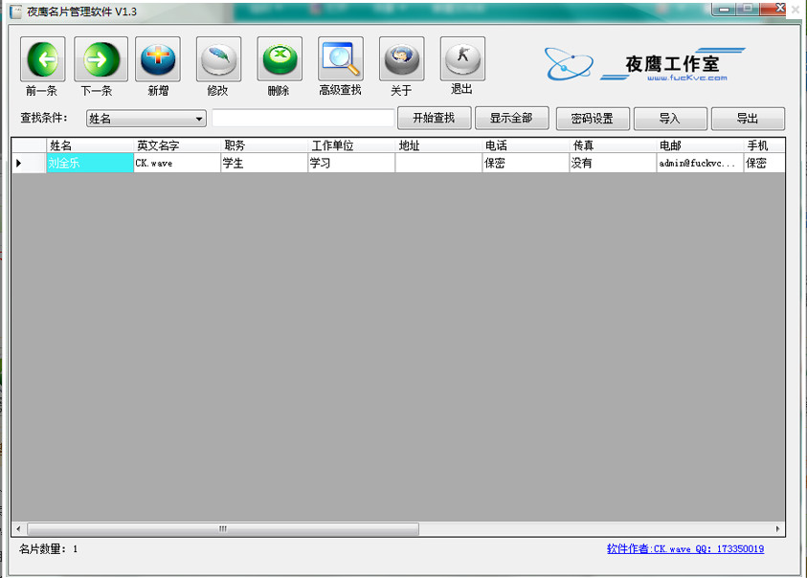Delete the card with 删除 icon

point(280,59)
